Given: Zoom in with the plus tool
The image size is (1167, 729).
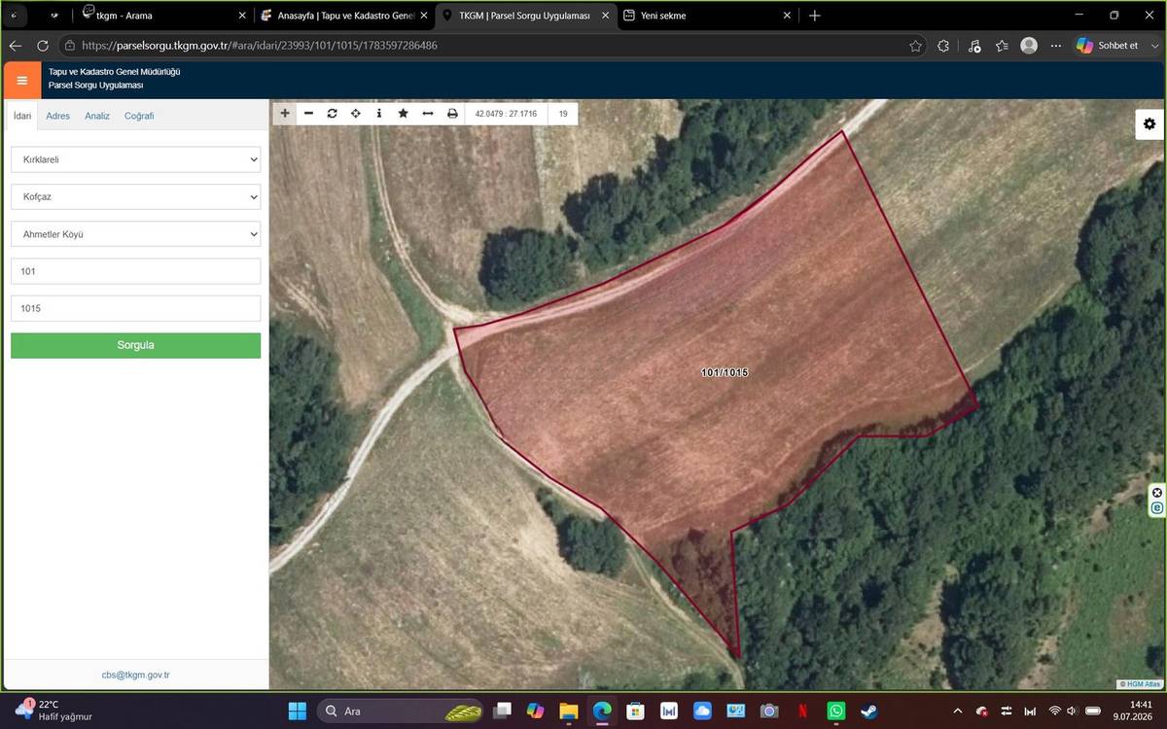Looking at the screenshot, I should pos(285,114).
